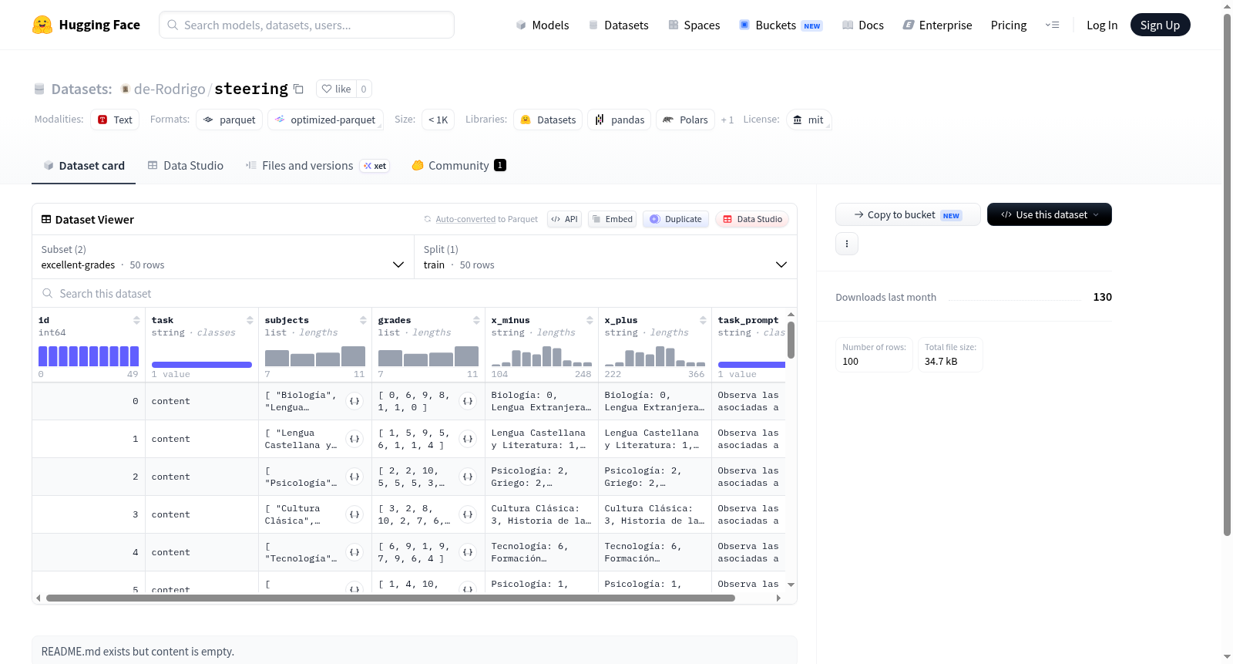This screenshot has width=1233, height=664.
Task: Click the Embed button
Action: pyautogui.click(x=612, y=219)
